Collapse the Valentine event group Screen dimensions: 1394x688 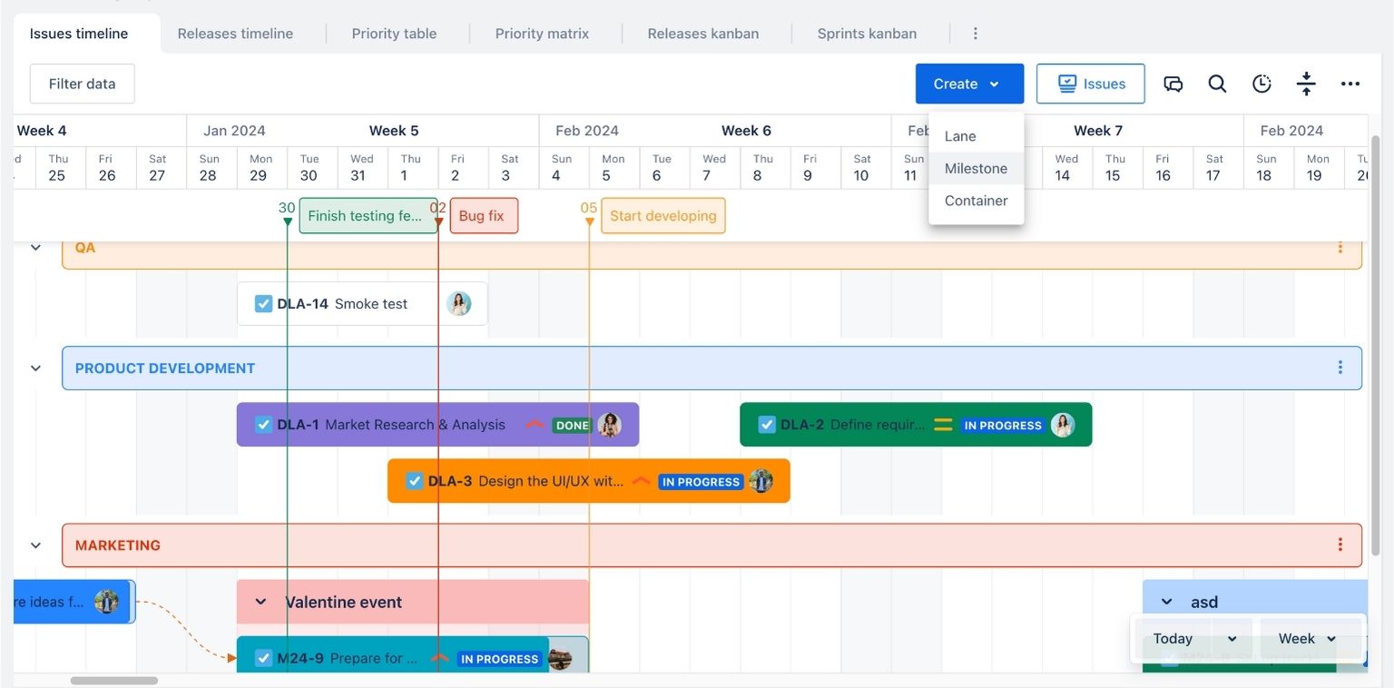pyautogui.click(x=260, y=602)
